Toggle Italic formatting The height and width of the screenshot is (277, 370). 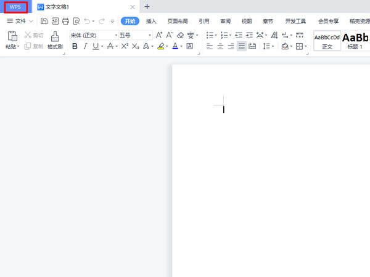pyautogui.click(x=85, y=46)
